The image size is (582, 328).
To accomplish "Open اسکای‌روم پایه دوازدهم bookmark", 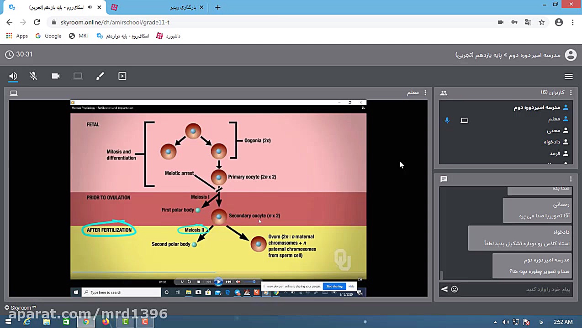I will pyautogui.click(x=123, y=36).
